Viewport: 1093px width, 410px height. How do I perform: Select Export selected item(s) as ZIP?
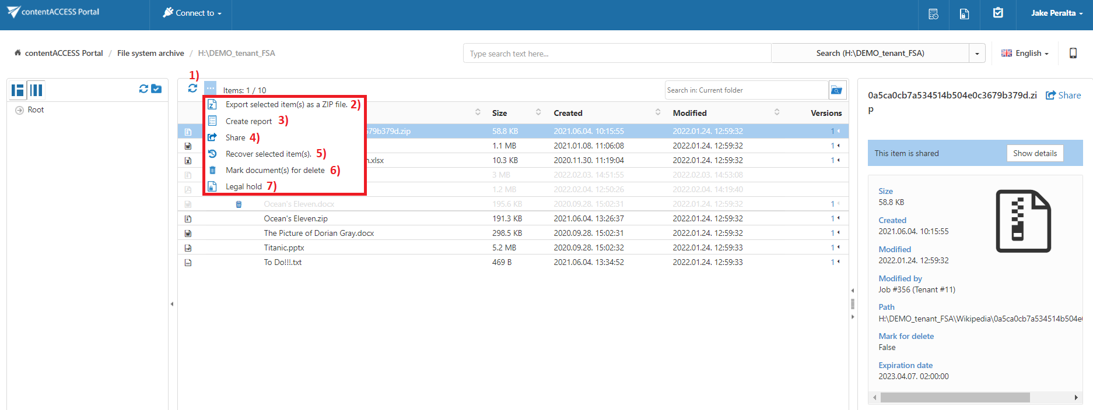tap(286, 105)
